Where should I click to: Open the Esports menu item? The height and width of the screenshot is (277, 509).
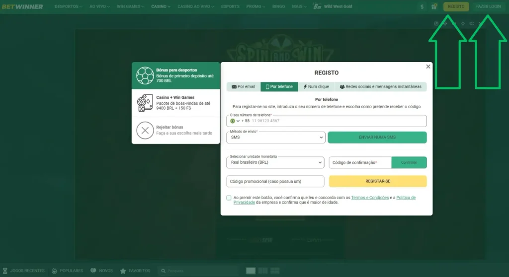tap(230, 6)
